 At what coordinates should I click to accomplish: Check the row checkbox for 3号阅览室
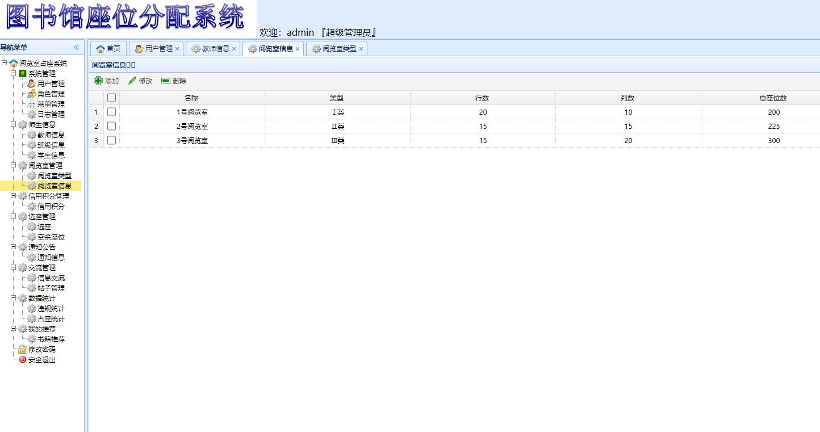111,140
